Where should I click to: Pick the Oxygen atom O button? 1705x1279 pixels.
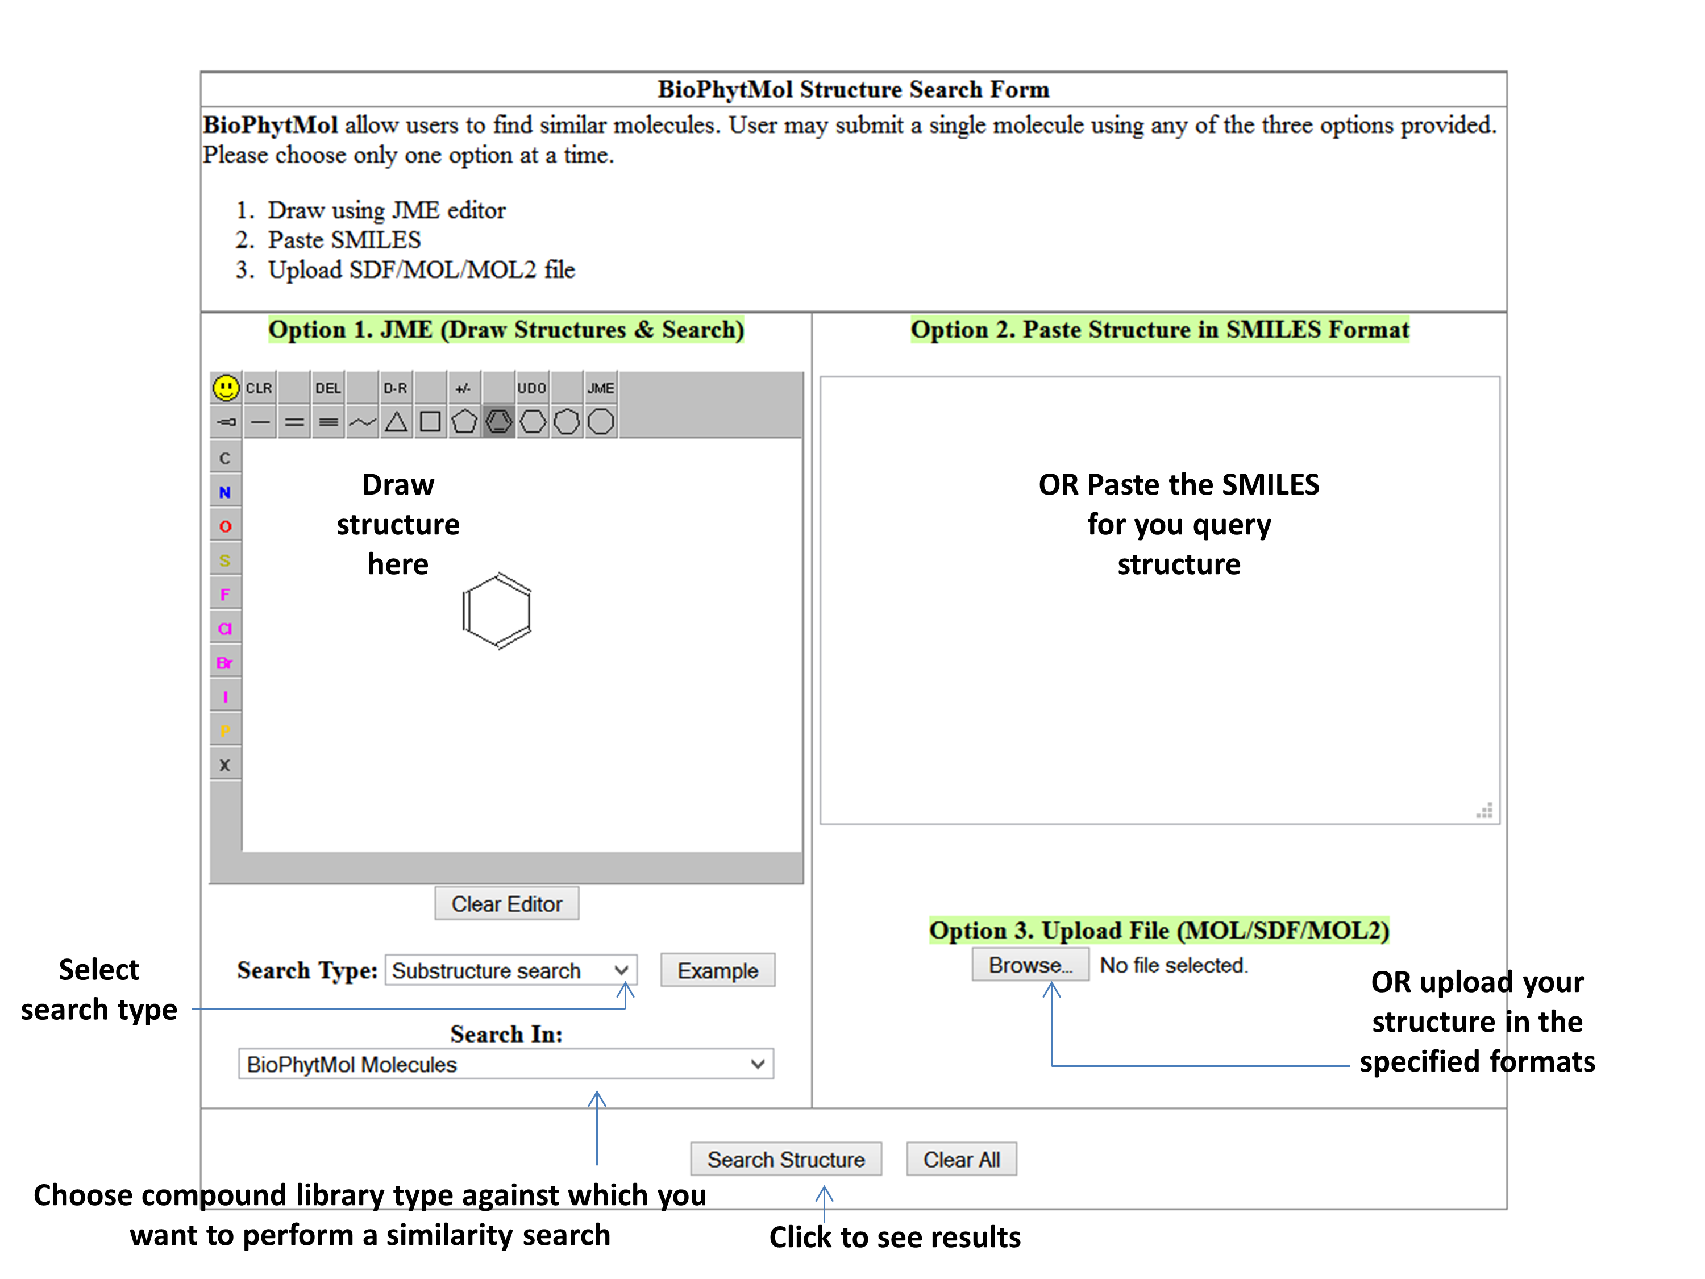pos(225,526)
